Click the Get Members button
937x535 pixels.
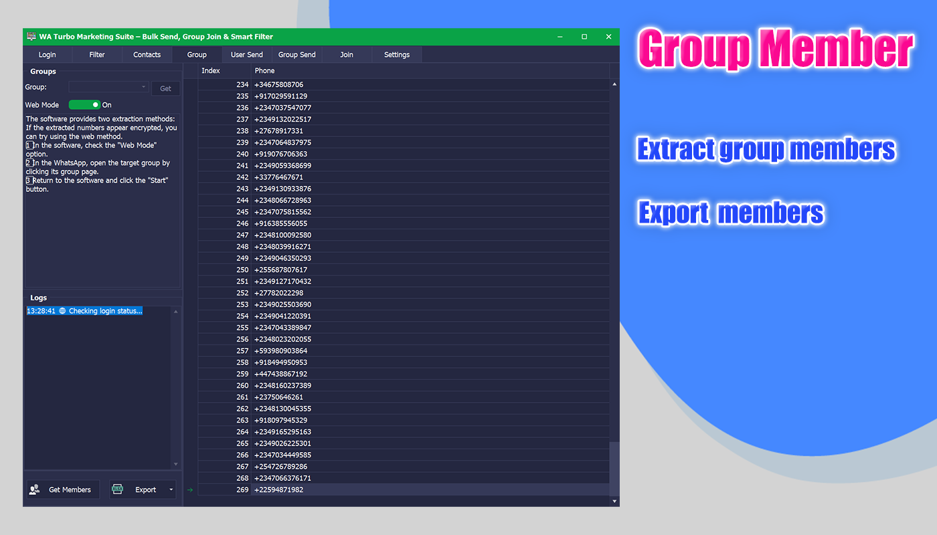click(x=63, y=490)
